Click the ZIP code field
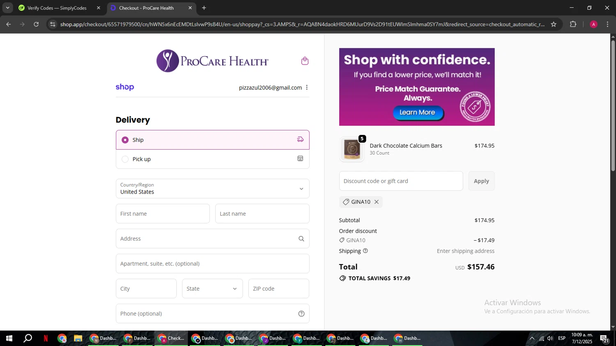616x346 pixels. click(278, 289)
